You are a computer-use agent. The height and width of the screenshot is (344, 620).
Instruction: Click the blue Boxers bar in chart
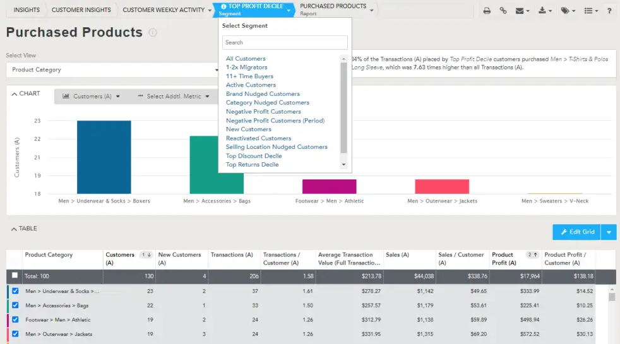click(x=104, y=157)
